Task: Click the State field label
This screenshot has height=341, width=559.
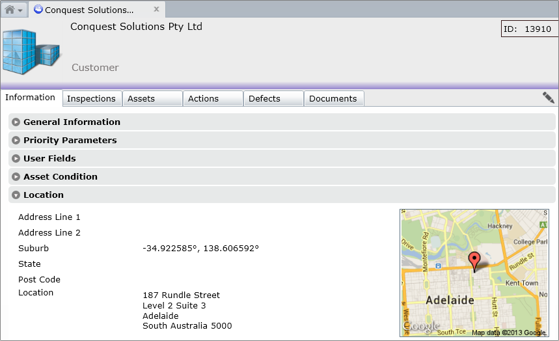Action: [x=29, y=264]
